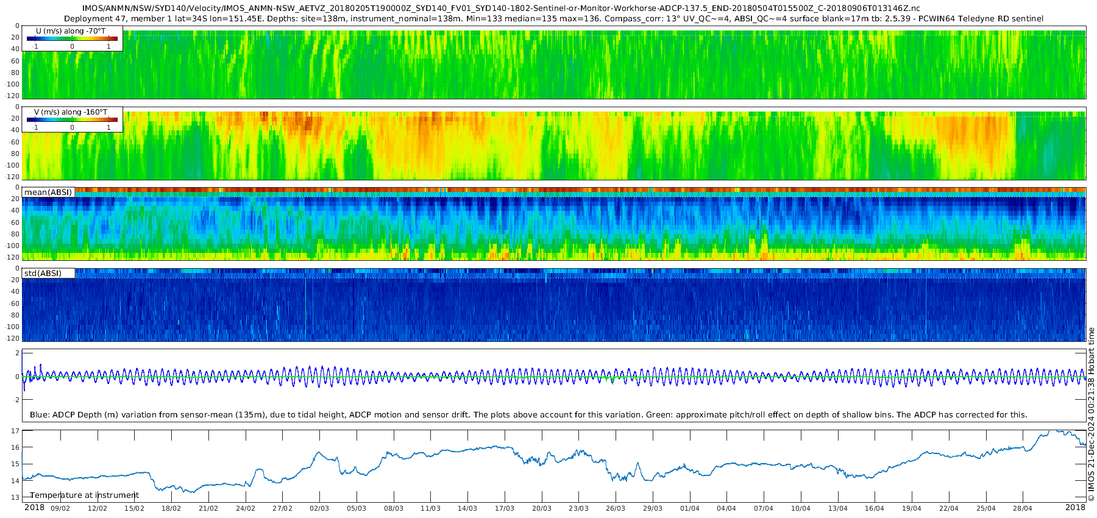The width and height of the screenshot is (1097, 518).
Task: Select the 17/03 date tick label
Action: (504, 508)
